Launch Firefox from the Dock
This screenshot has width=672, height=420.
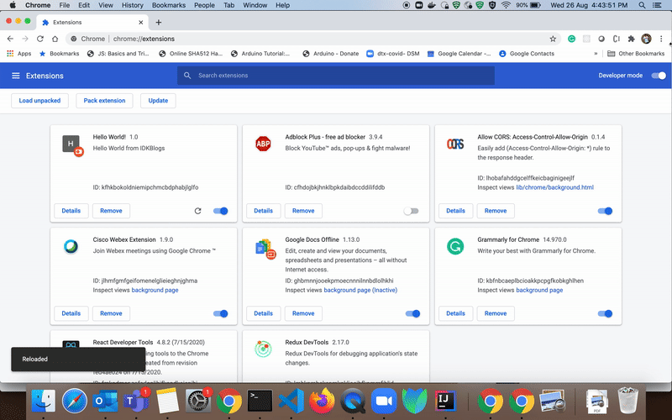[x=322, y=402]
